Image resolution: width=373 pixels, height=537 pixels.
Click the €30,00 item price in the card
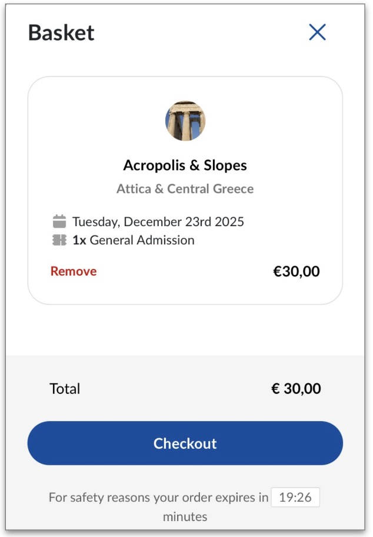pyautogui.click(x=297, y=271)
